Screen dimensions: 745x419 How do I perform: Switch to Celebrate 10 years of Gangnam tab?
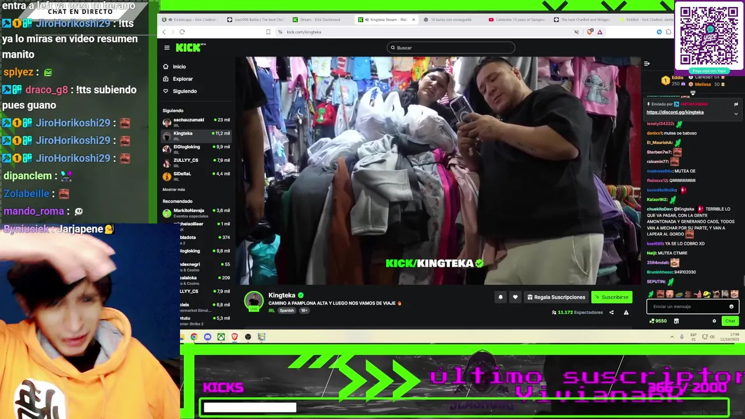point(516,19)
